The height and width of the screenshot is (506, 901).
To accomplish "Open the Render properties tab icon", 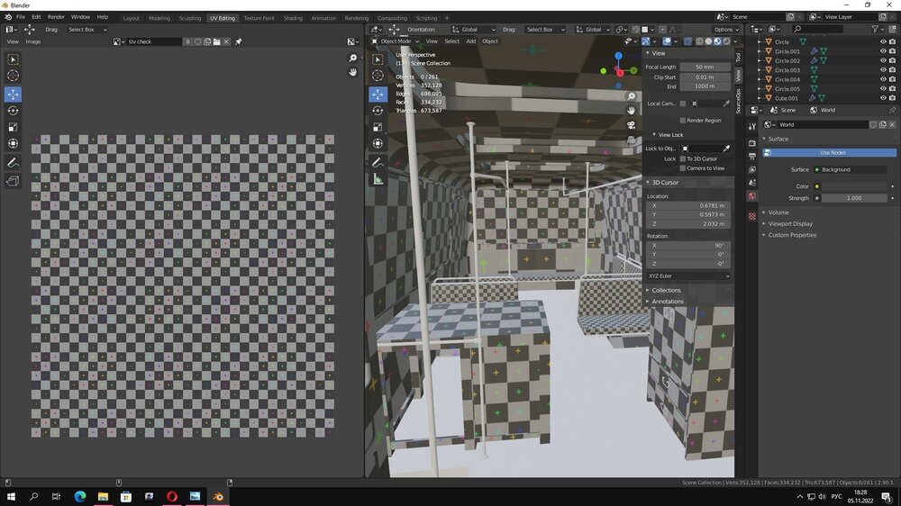I will tap(752, 143).
